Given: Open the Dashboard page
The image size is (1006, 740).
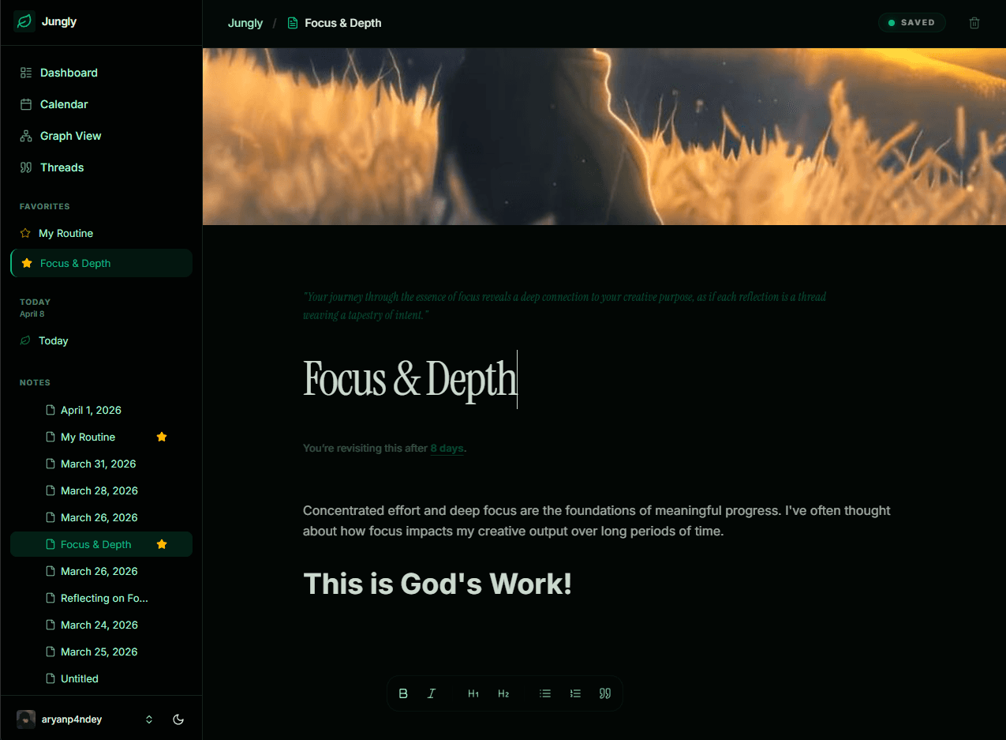Looking at the screenshot, I should (x=69, y=73).
